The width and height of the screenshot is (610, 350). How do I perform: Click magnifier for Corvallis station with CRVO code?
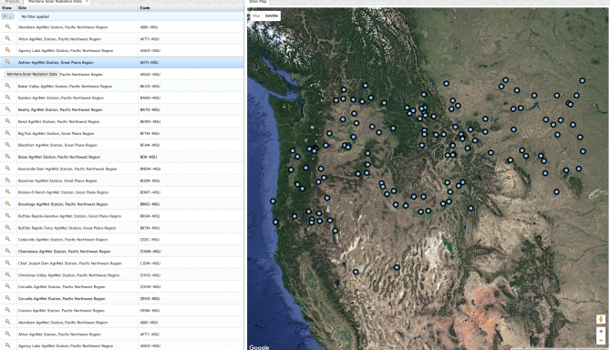point(7,298)
